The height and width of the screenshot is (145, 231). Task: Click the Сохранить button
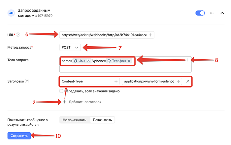pyautogui.click(x=19, y=136)
